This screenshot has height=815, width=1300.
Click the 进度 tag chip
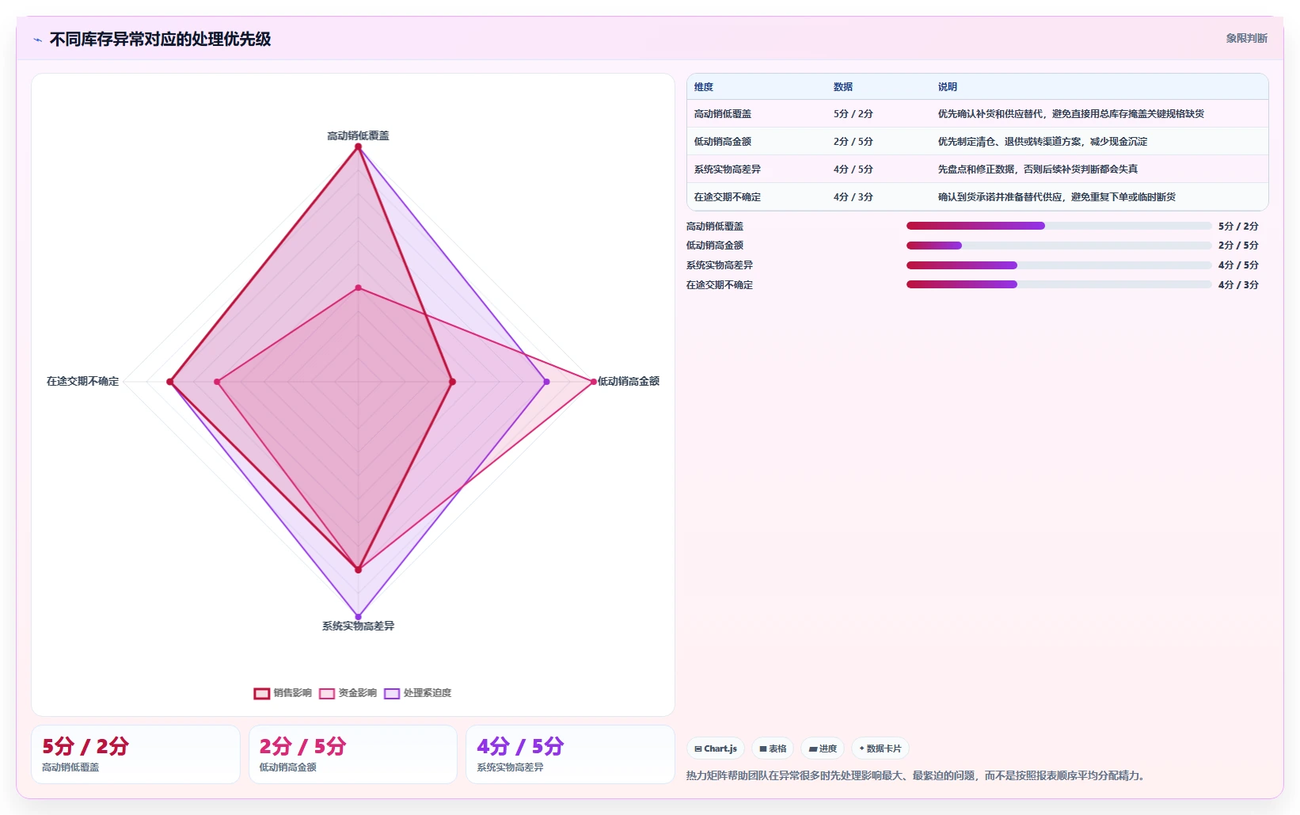pos(823,748)
